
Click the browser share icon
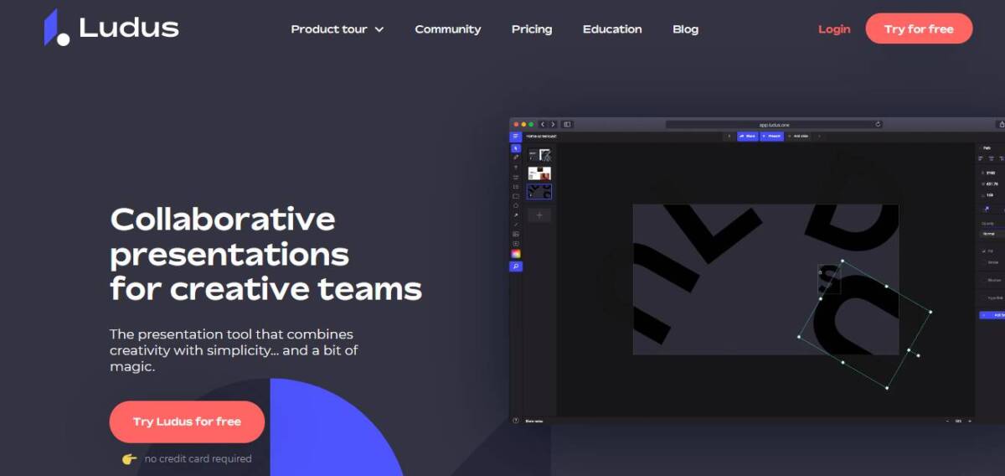pos(1001,124)
